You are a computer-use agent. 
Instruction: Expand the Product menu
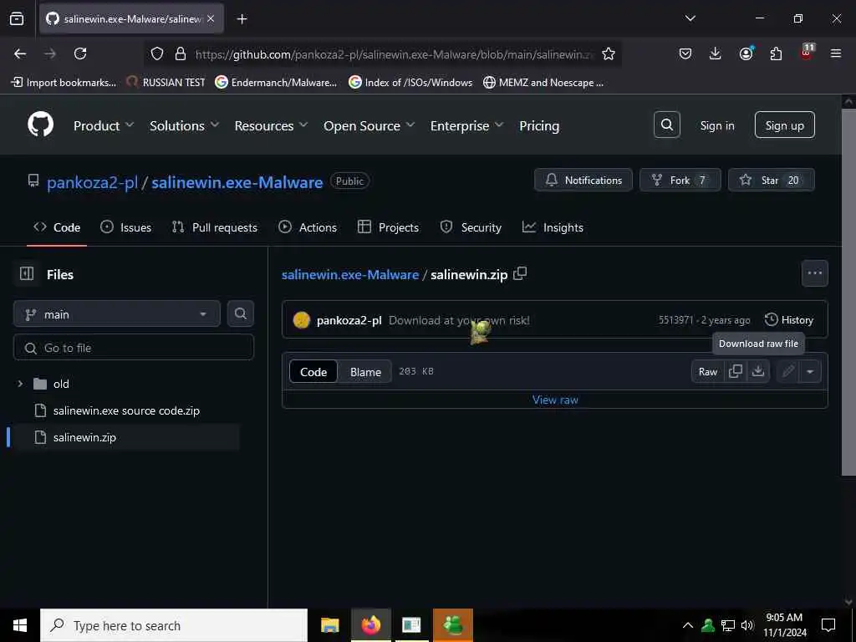tap(104, 125)
